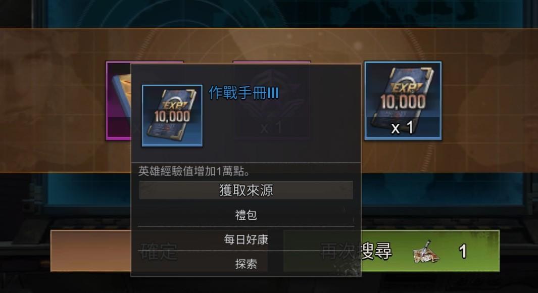The width and height of the screenshot is (538, 293).
Task: Tap the magenta-bordered reward card on the left
Action: 118,101
